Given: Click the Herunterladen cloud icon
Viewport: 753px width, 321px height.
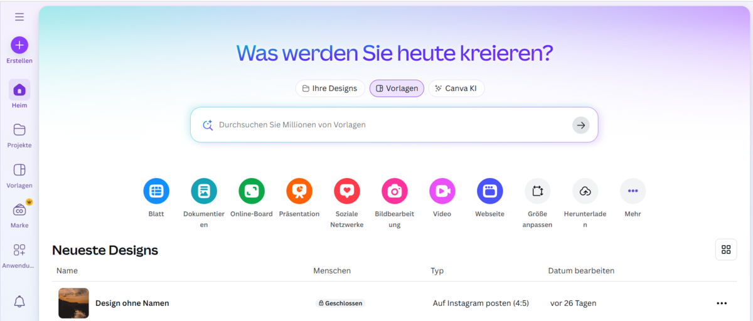Looking at the screenshot, I should 585,191.
